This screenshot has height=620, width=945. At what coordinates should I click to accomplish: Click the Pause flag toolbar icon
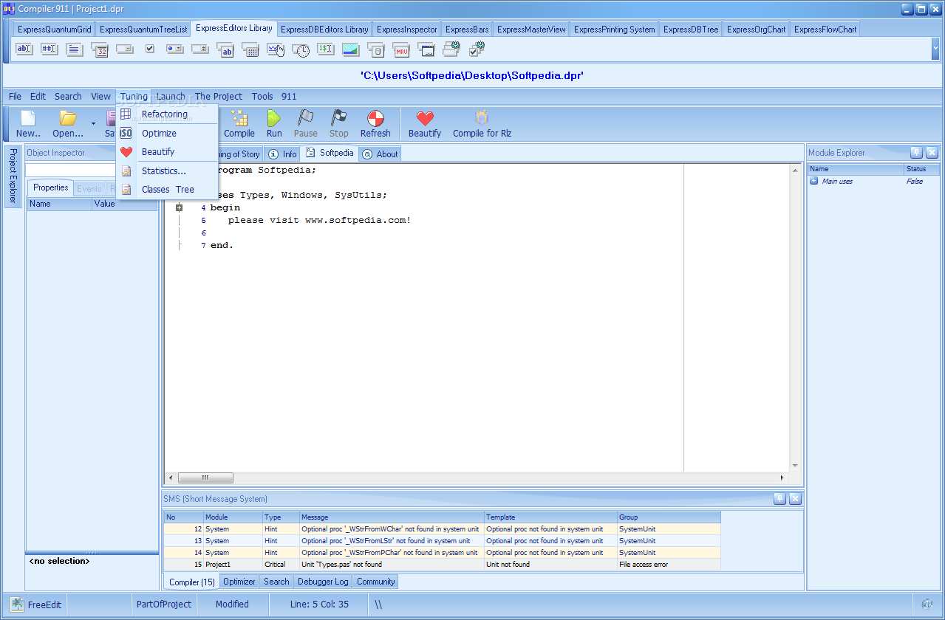click(305, 118)
